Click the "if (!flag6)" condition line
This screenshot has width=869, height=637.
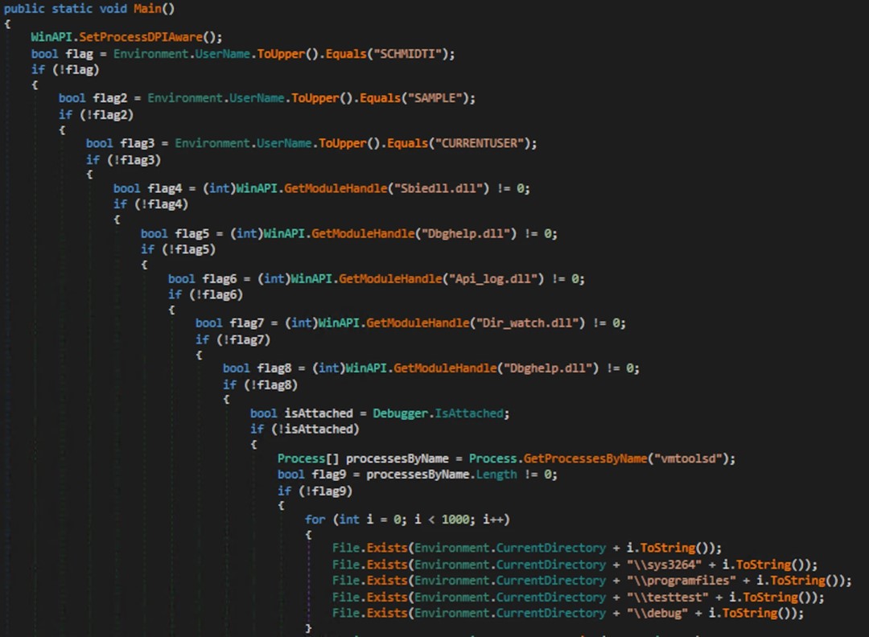206,294
